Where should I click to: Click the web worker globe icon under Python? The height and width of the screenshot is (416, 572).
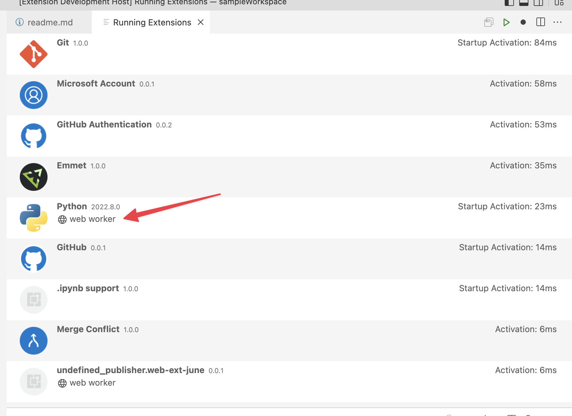pos(62,219)
